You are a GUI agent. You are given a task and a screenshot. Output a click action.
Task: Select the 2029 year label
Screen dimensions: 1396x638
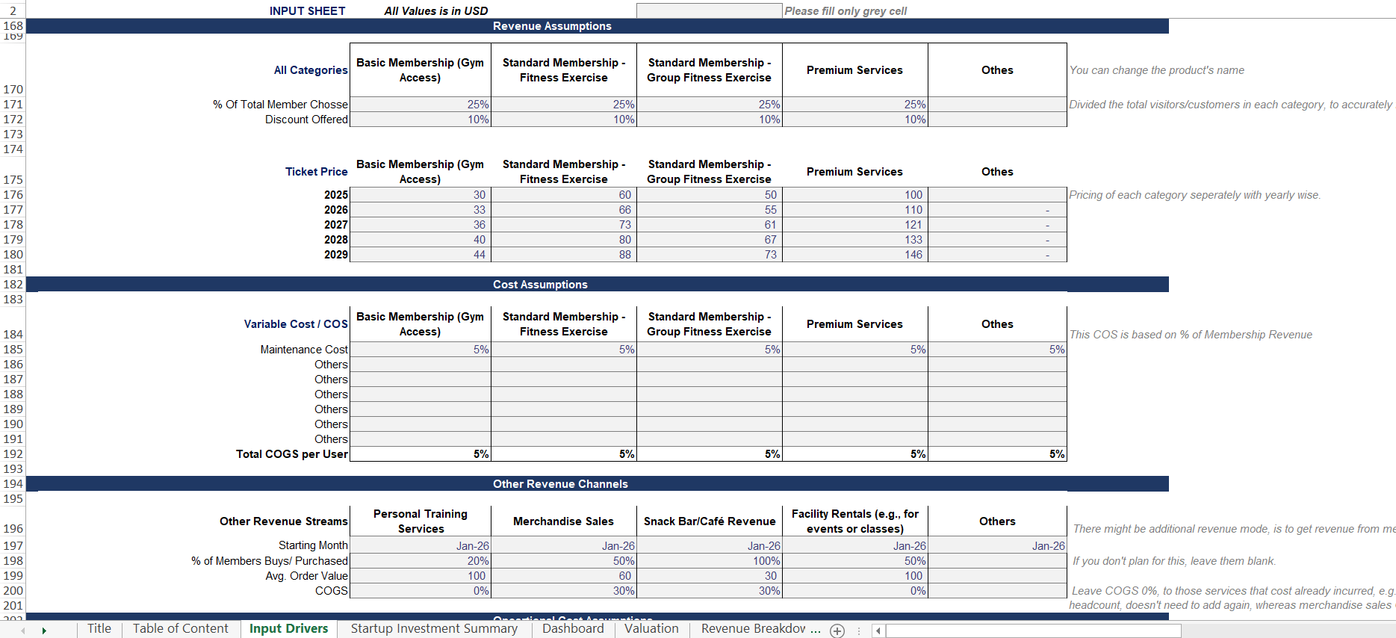coord(336,255)
